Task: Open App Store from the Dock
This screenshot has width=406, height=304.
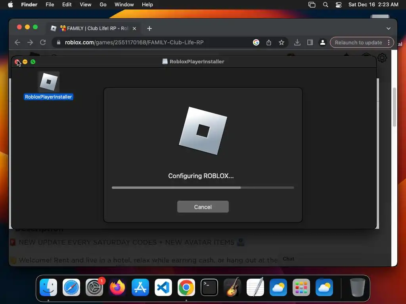Action: [x=140, y=287]
